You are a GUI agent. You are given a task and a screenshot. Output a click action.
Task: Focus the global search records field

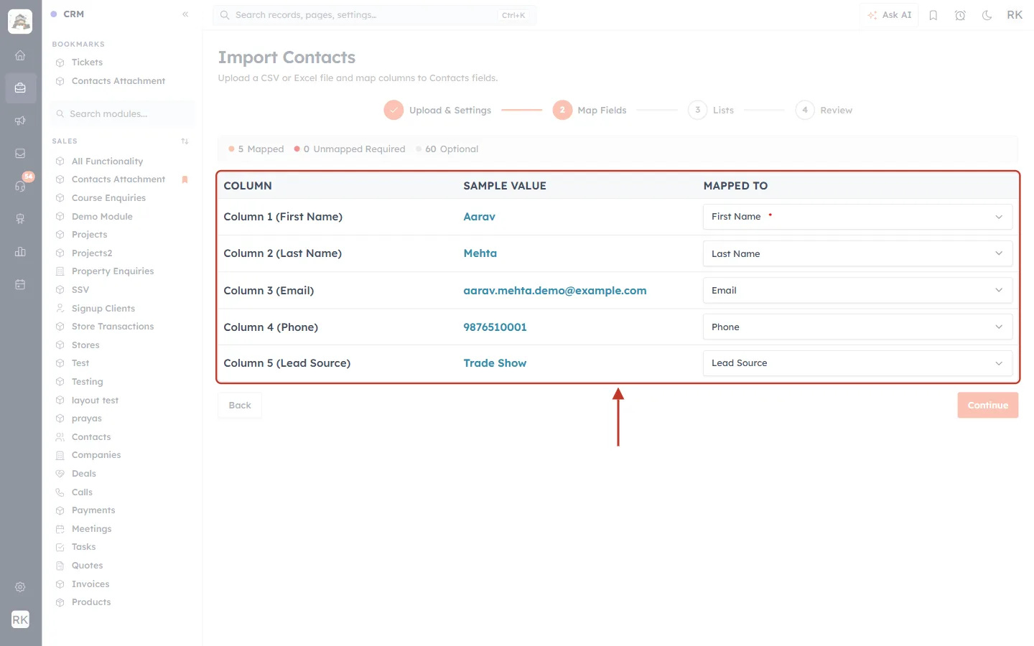coord(374,15)
